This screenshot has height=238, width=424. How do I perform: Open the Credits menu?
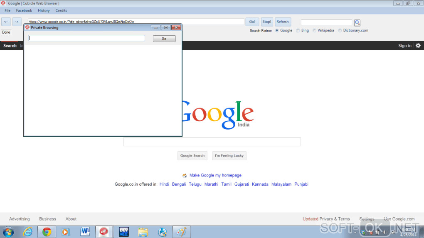pyautogui.click(x=61, y=10)
